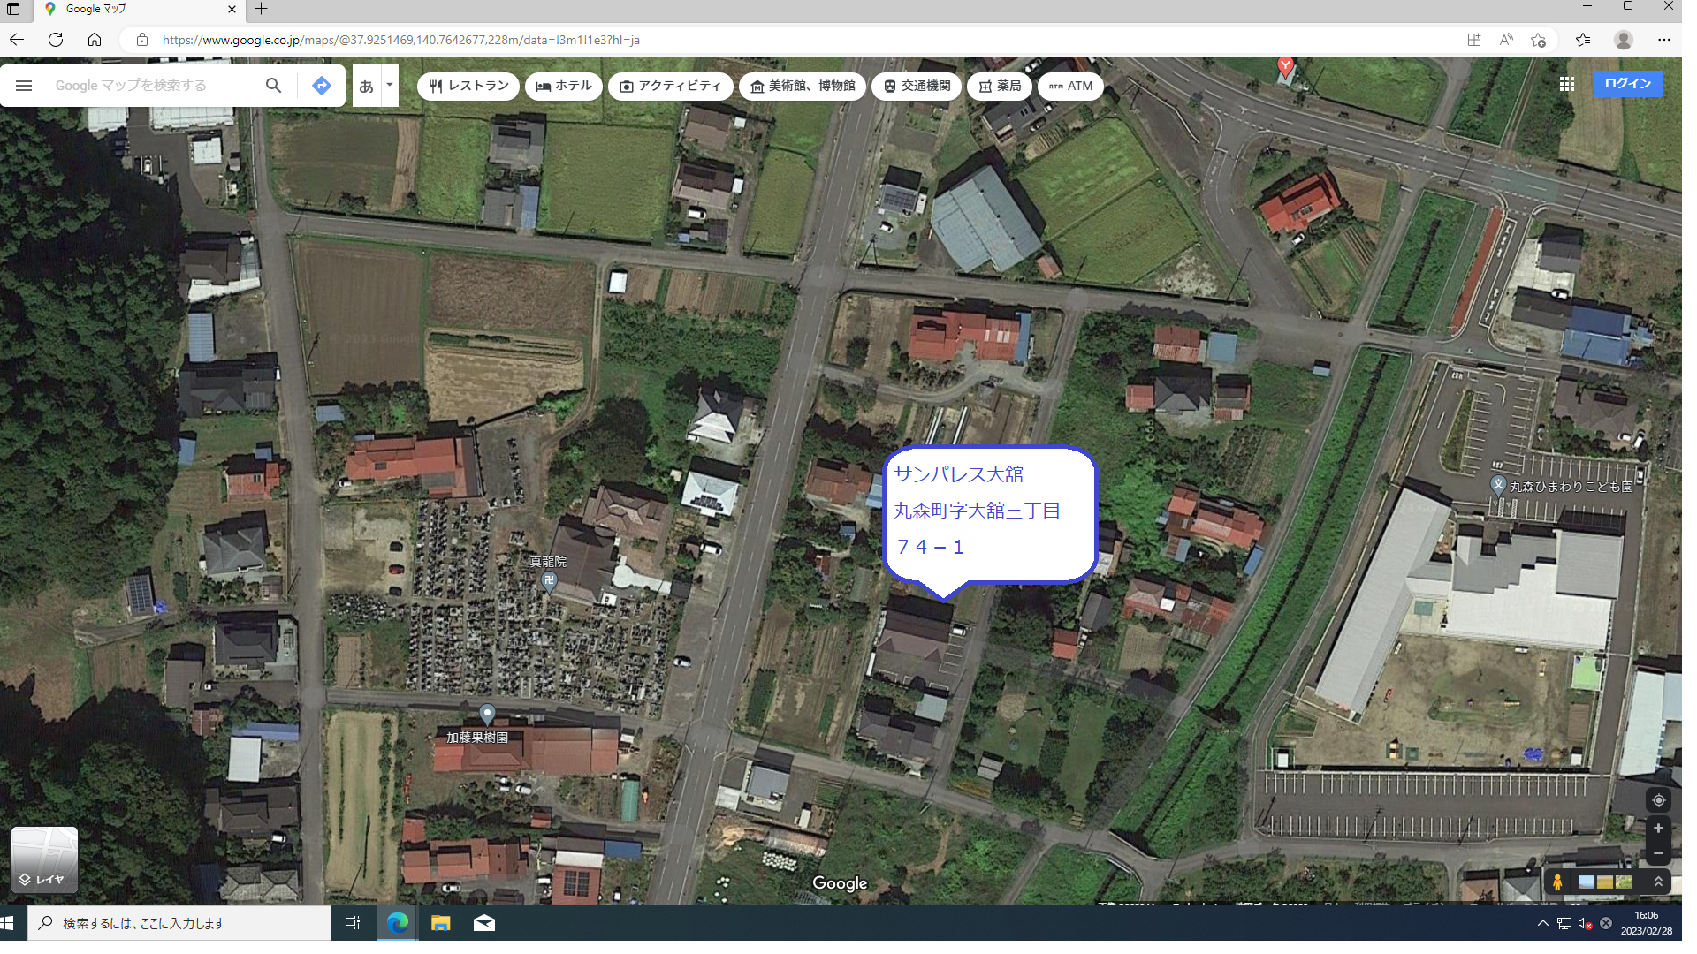Start Read Aloud in Edge
Image resolution: width=1697 pixels, height=954 pixels.
[1506, 40]
